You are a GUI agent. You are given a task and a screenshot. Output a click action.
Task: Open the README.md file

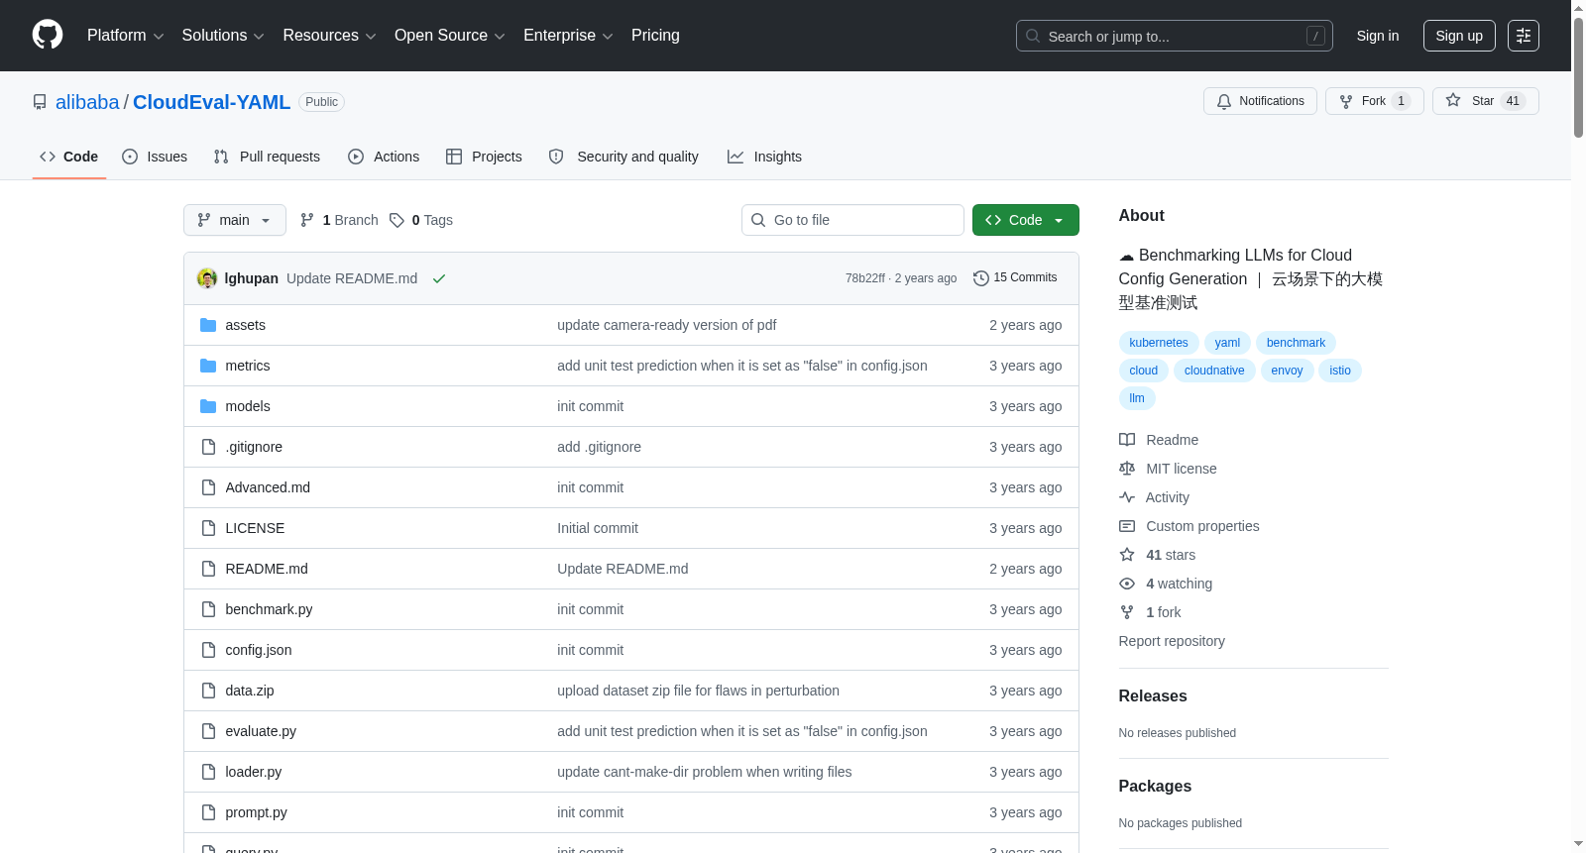[x=267, y=569]
